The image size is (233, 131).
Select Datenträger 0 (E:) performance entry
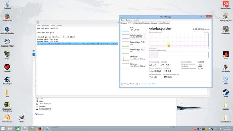click(x=133, y=44)
